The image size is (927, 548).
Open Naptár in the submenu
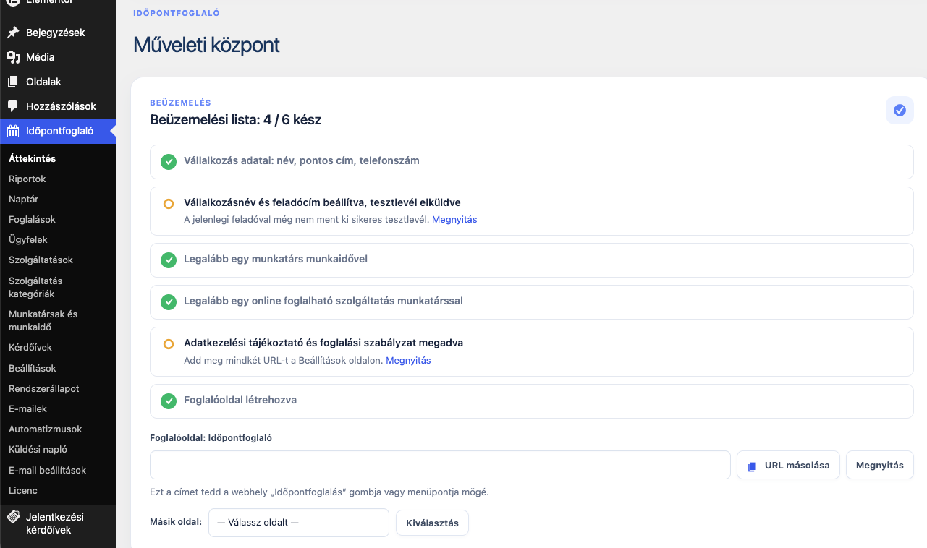(24, 199)
